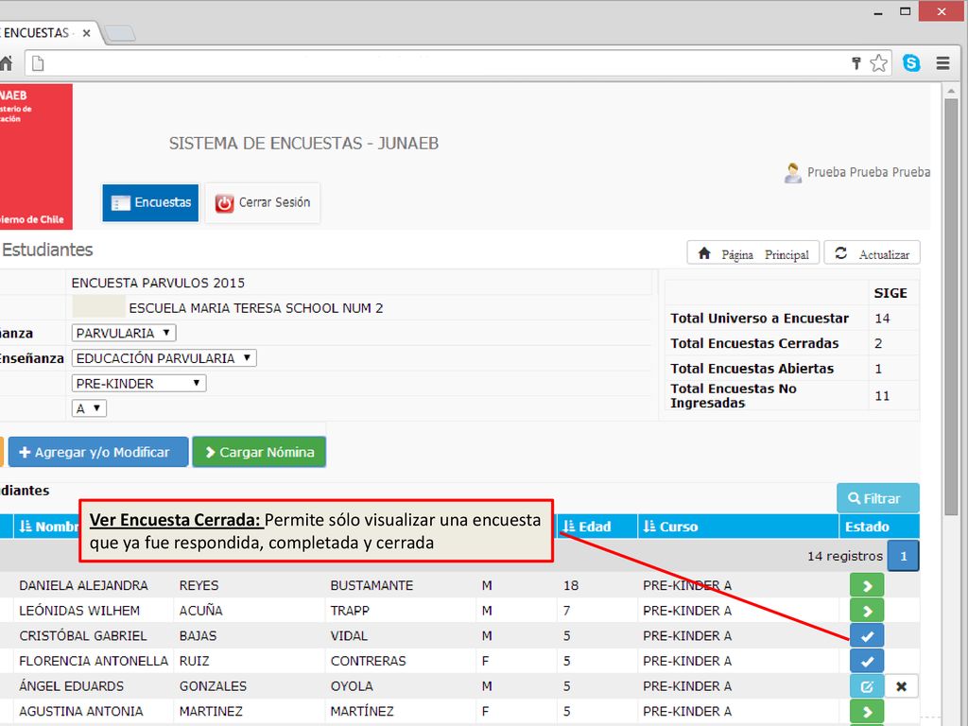View closed survey checkmark for Florencia Antonella

pyautogui.click(x=867, y=661)
